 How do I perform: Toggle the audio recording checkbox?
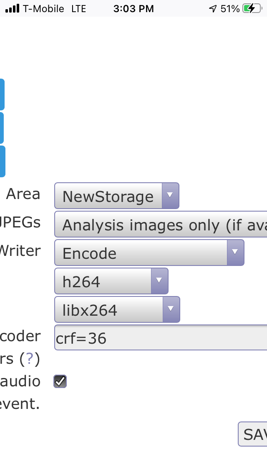(60, 381)
